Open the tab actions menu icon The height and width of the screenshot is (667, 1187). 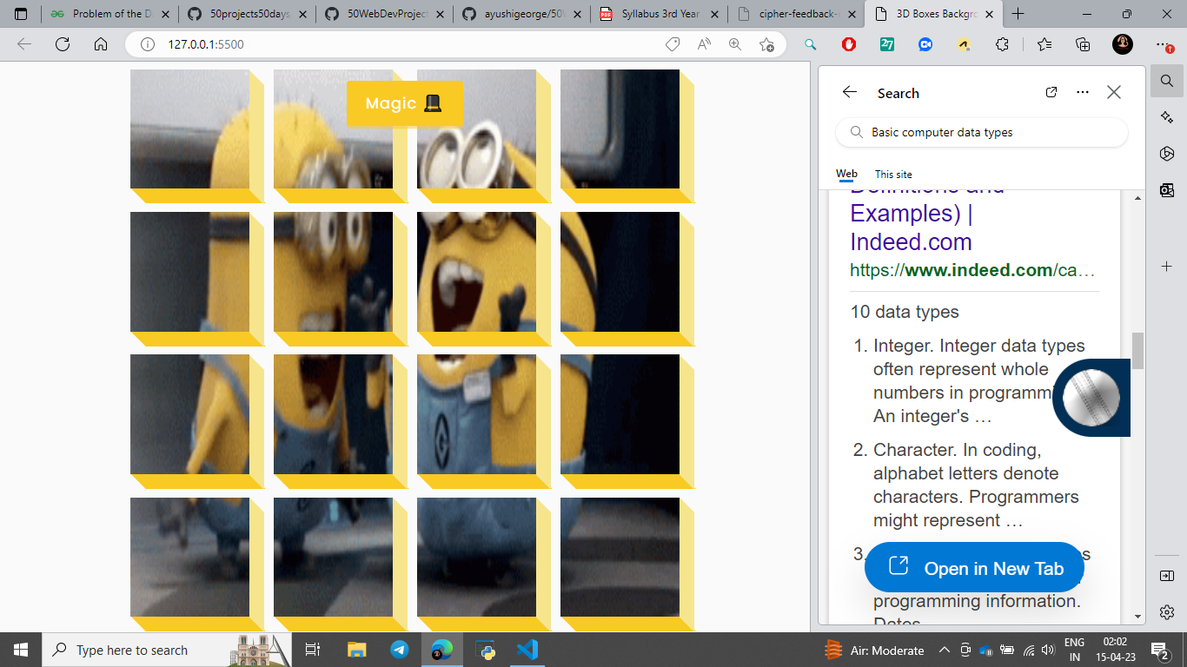click(x=21, y=14)
